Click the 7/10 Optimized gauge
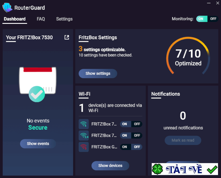The image size is (221, 178). coord(188,56)
